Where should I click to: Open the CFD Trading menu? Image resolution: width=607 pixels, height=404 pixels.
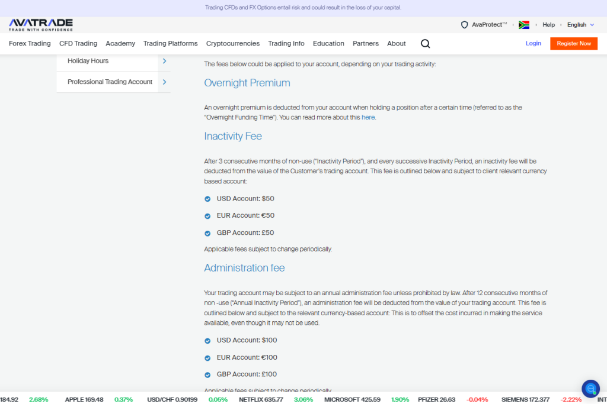(x=78, y=44)
